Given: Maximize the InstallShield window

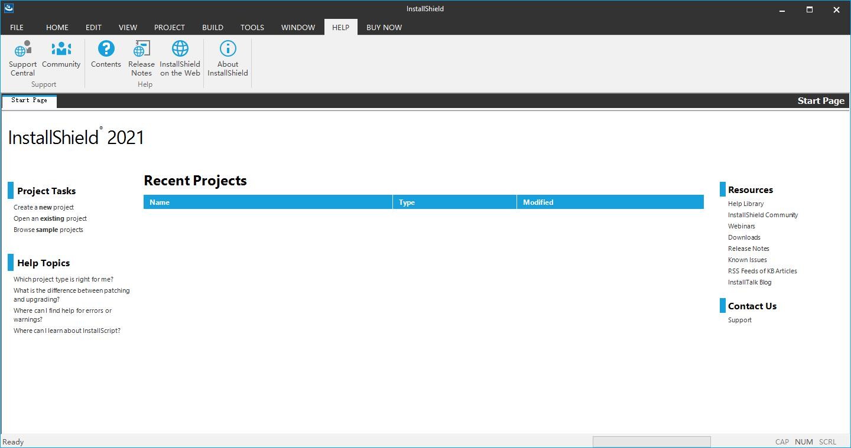Looking at the screenshot, I should point(810,9).
